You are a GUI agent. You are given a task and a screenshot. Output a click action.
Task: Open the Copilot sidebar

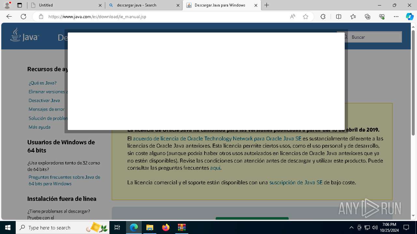tap(410, 17)
